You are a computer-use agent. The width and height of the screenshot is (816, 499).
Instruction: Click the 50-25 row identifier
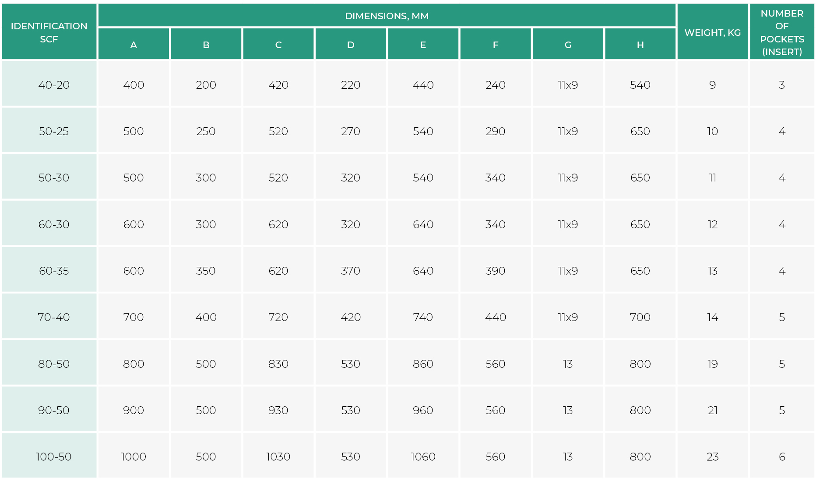54,131
